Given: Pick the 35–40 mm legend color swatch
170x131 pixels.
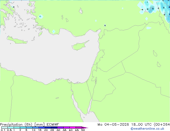Looking at the screenshot, I should click(x=66, y=128).
